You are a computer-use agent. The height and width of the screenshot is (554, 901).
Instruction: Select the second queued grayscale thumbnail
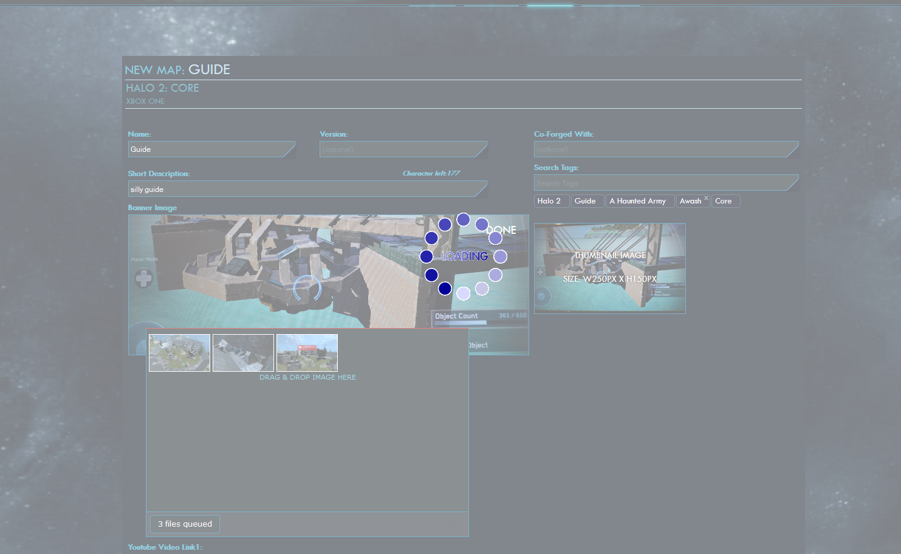pos(243,353)
